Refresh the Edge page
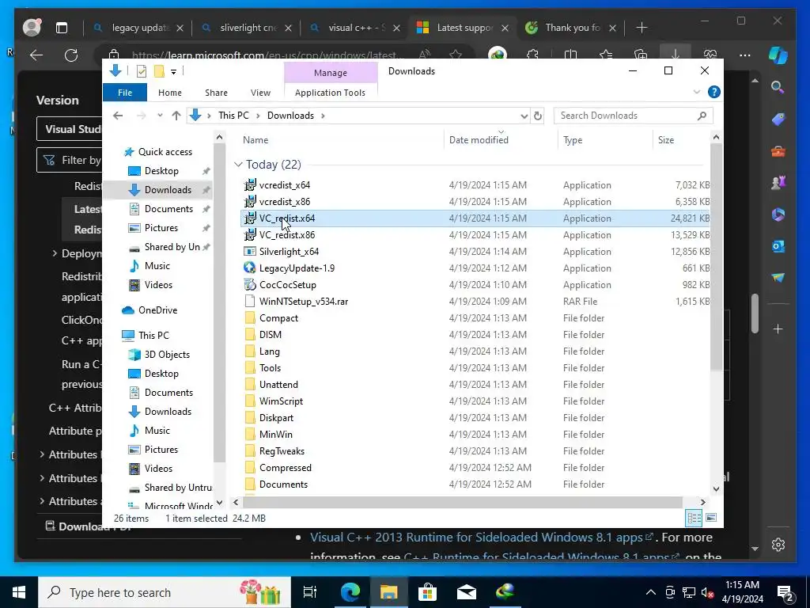 (x=70, y=55)
